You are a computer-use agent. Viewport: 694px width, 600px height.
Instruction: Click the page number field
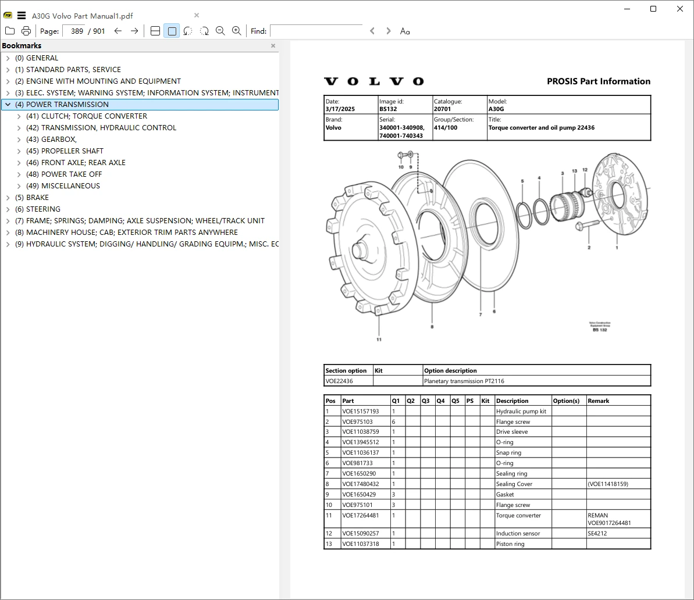point(73,31)
